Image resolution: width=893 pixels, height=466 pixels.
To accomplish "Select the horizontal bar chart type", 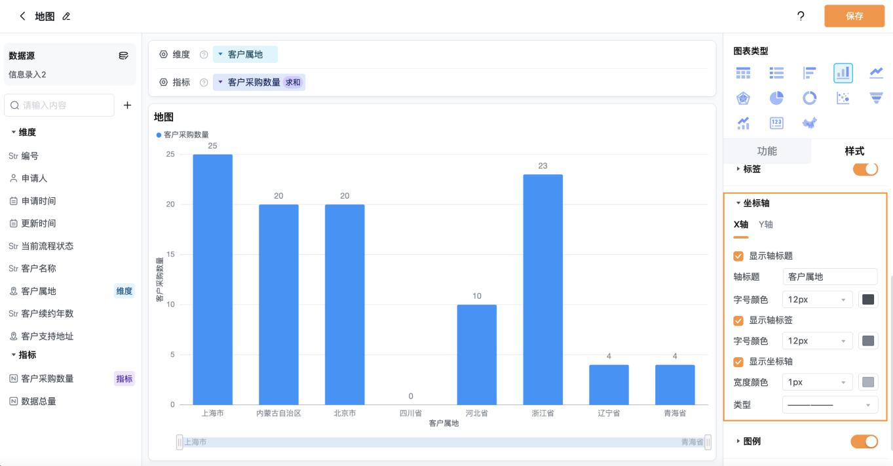I will tap(810, 73).
